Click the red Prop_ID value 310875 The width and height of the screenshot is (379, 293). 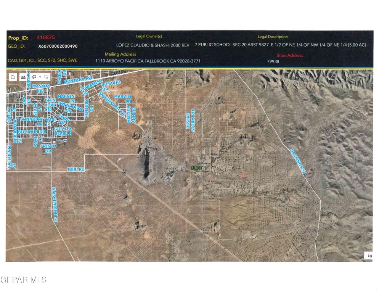pos(46,37)
